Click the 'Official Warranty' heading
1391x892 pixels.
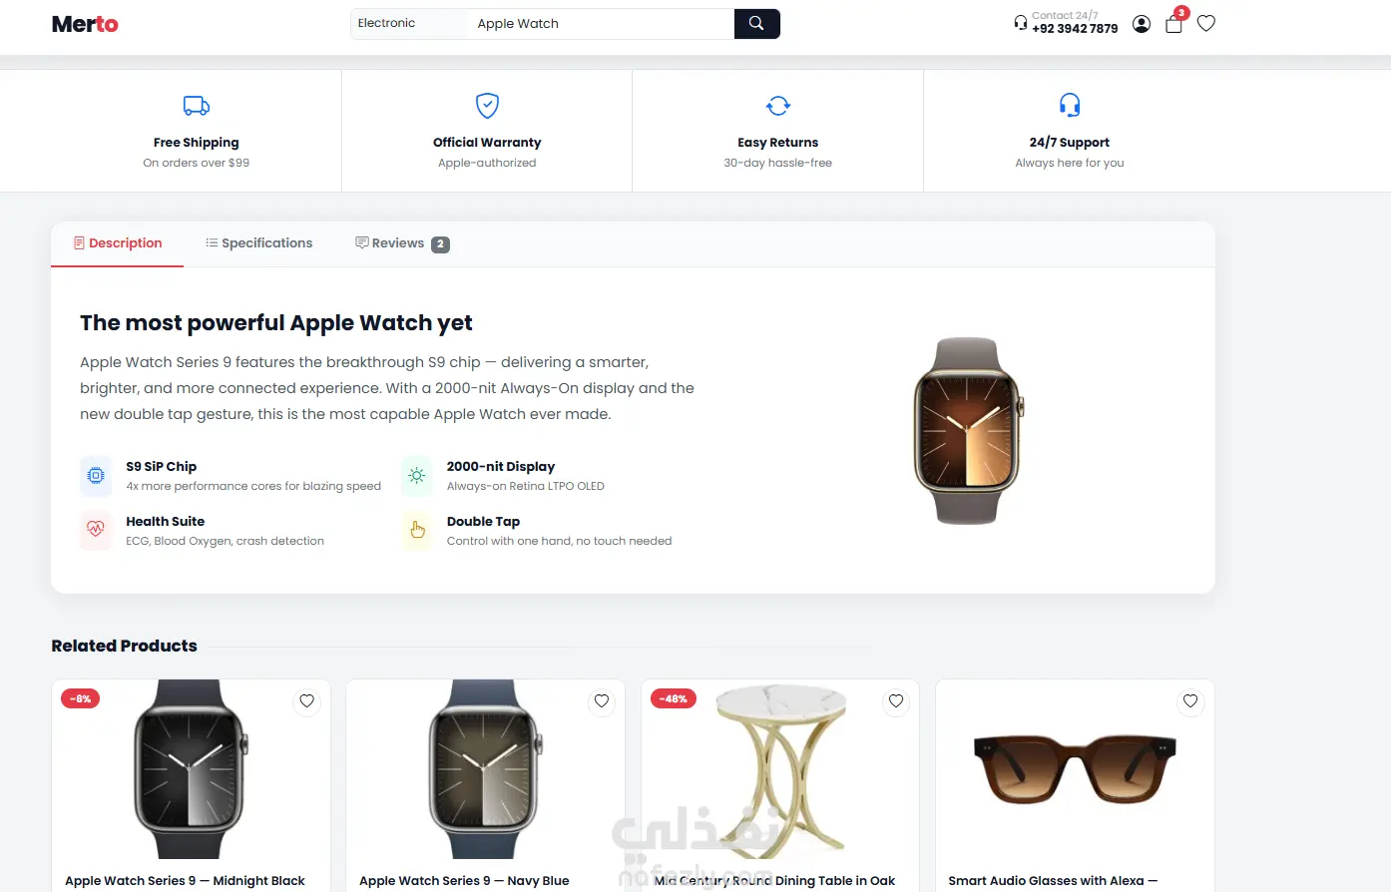tap(487, 143)
